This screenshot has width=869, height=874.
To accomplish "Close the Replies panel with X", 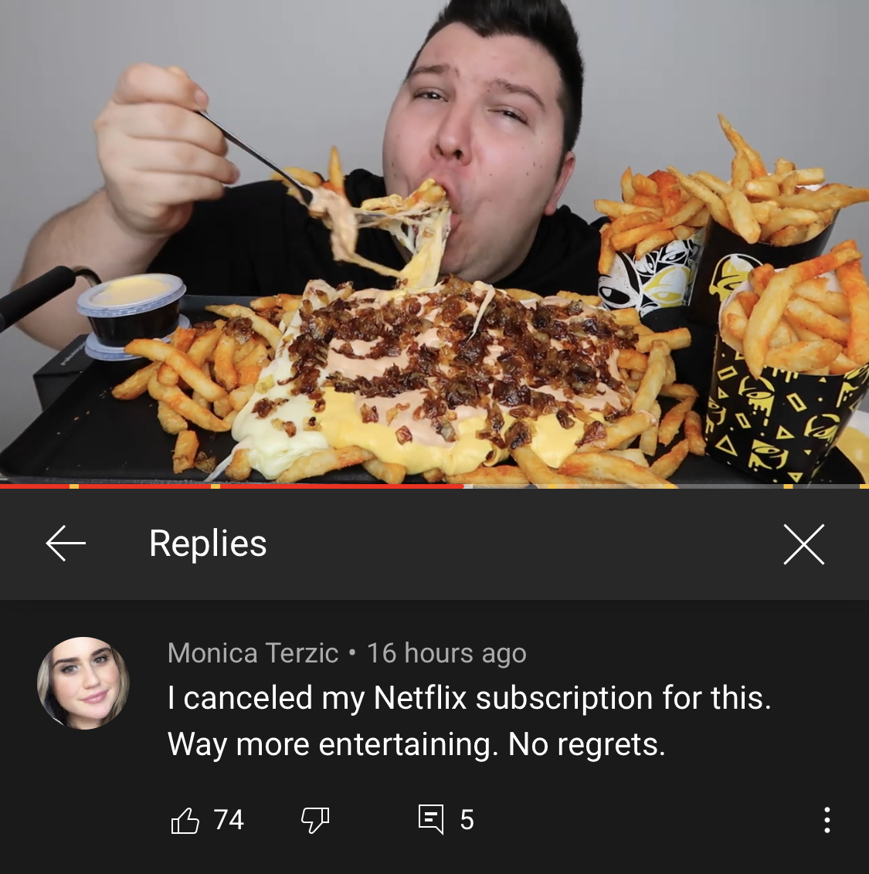I will coord(803,544).
